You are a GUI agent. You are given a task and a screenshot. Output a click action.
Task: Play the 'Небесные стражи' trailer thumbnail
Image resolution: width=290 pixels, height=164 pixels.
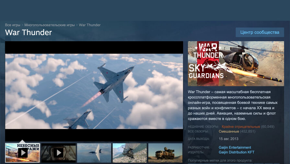[23, 153]
